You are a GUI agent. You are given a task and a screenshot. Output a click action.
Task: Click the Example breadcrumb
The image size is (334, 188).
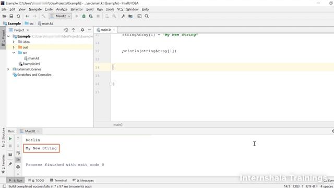coord(12,23)
